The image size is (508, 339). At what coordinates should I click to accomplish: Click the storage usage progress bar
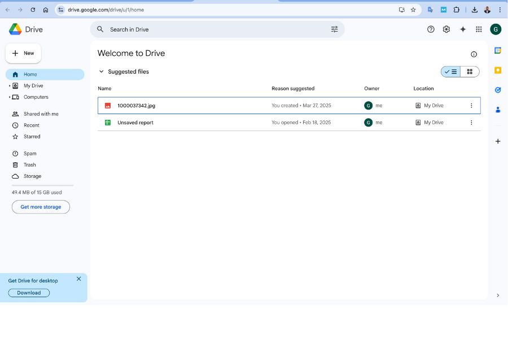coord(43,185)
